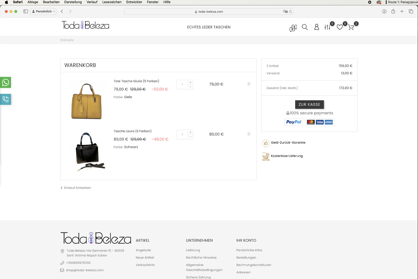Image resolution: width=418 pixels, height=279 pixels.
Task: Toggle the Safari sidebar
Action: pos(26,12)
